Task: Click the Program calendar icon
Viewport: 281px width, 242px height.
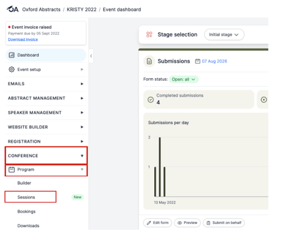Action: tap(11, 170)
